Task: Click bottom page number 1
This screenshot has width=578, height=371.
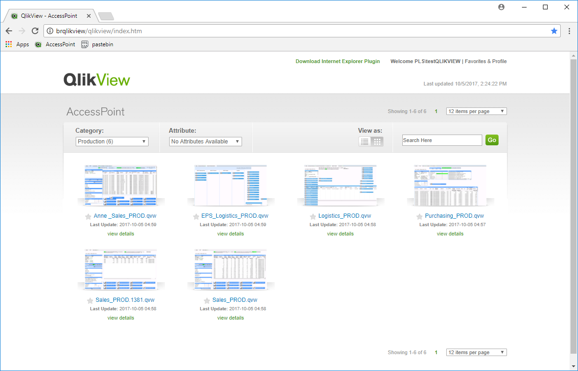Action: pyautogui.click(x=436, y=352)
